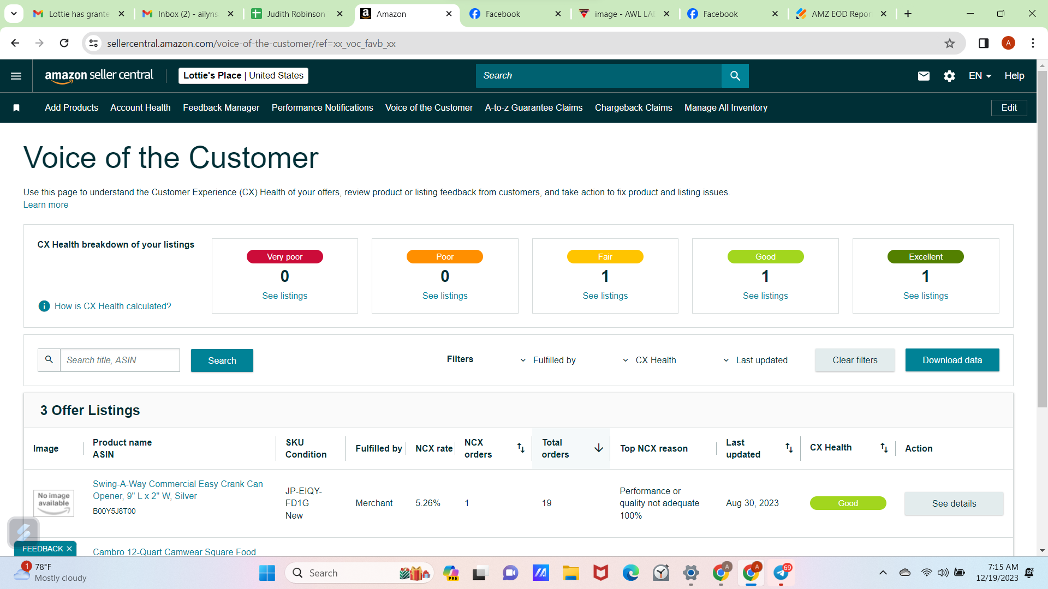The width and height of the screenshot is (1048, 589).
Task: Expand the CX Health filter dropdown
Action: click(649, 360)
